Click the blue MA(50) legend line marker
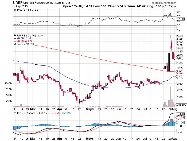This screenshot has height=141, width=187. click(15, 39)
